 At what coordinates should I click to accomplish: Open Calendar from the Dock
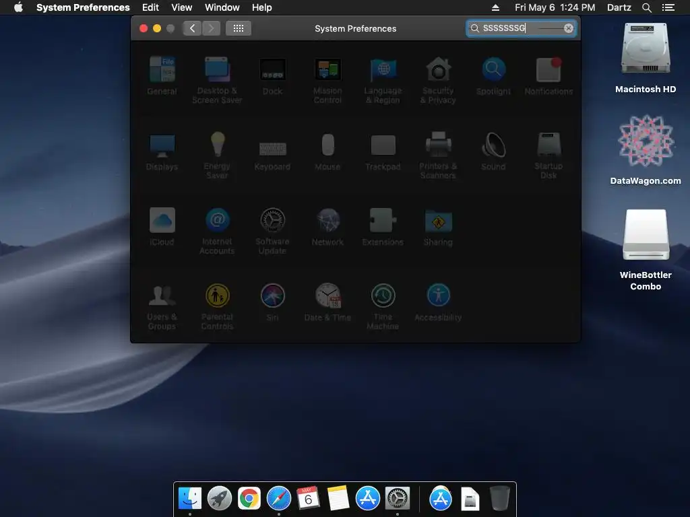tap(308, 498)
